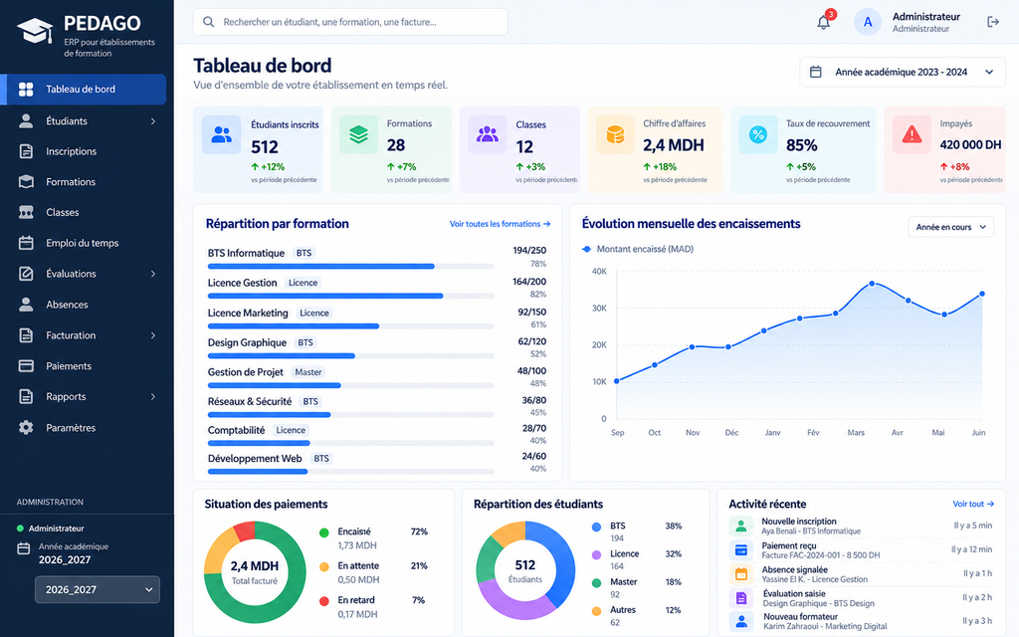The height and width of the screenshot is (637, 1019).
Task: Click the purple Licence legend dot
Action: pos(597,554)
